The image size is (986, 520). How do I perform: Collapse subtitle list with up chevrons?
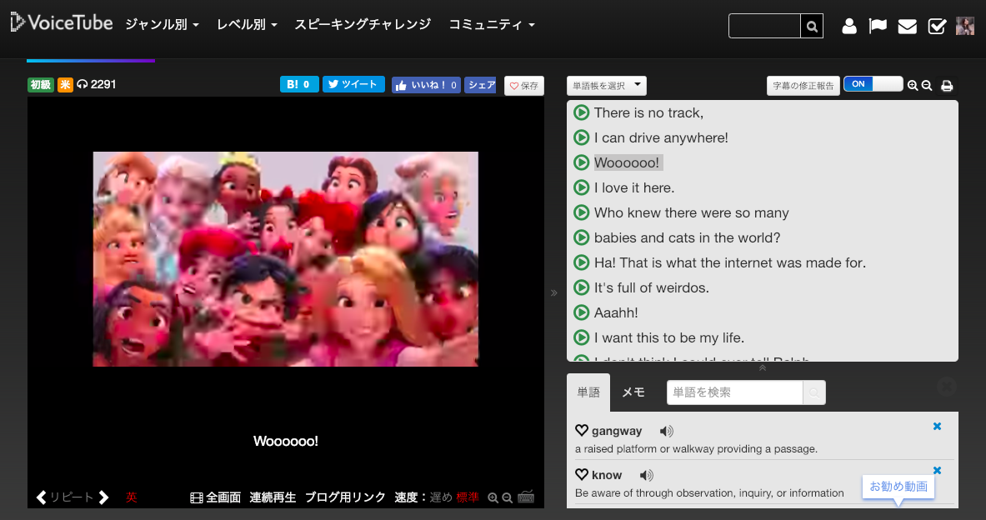tap(762, 367)
